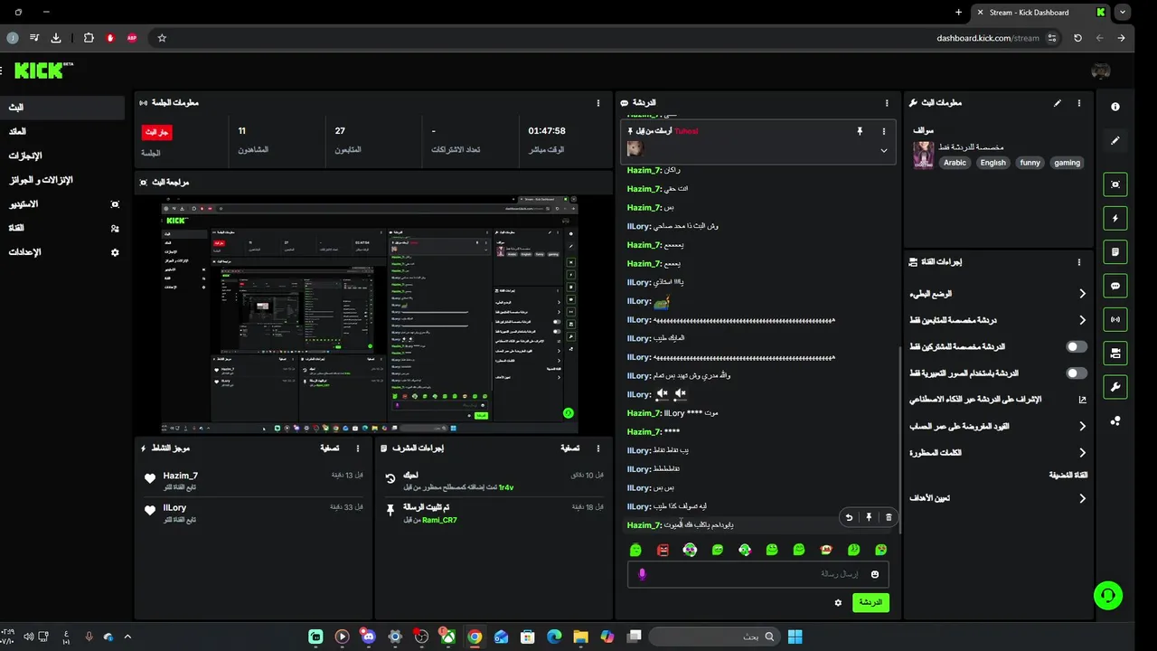This screenshot has width=1157, height=651.
Task: Open the stream info panel three-dots menu
Action: (1078, 103)
